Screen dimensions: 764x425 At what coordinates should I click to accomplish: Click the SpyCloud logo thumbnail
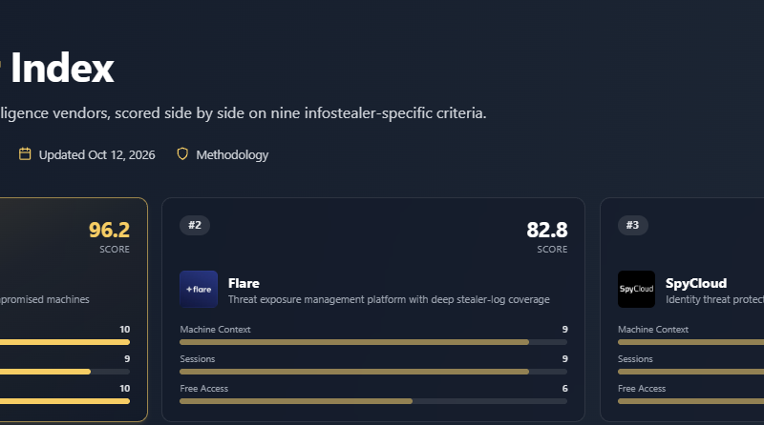coord(636,290)
